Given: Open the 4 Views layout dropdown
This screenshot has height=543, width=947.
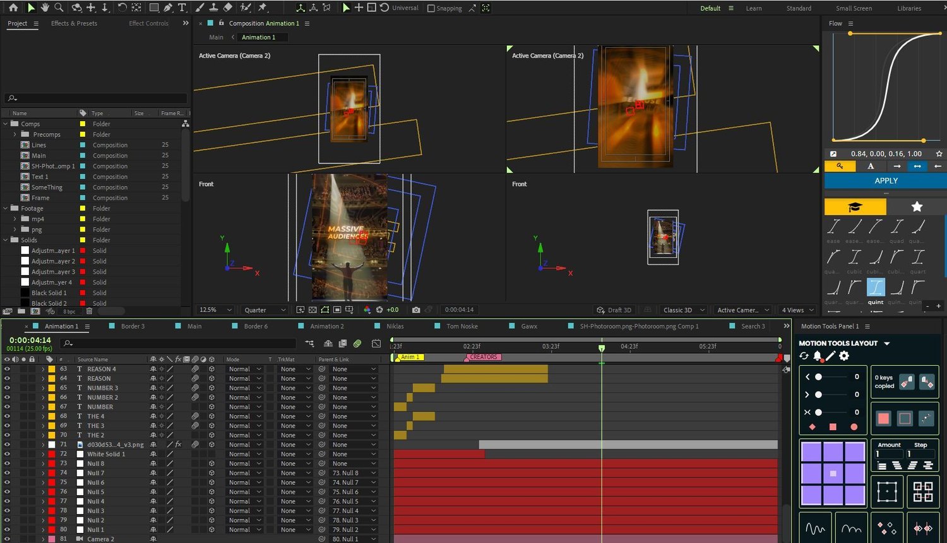Looking at the screenshot, I should (797, 310).
